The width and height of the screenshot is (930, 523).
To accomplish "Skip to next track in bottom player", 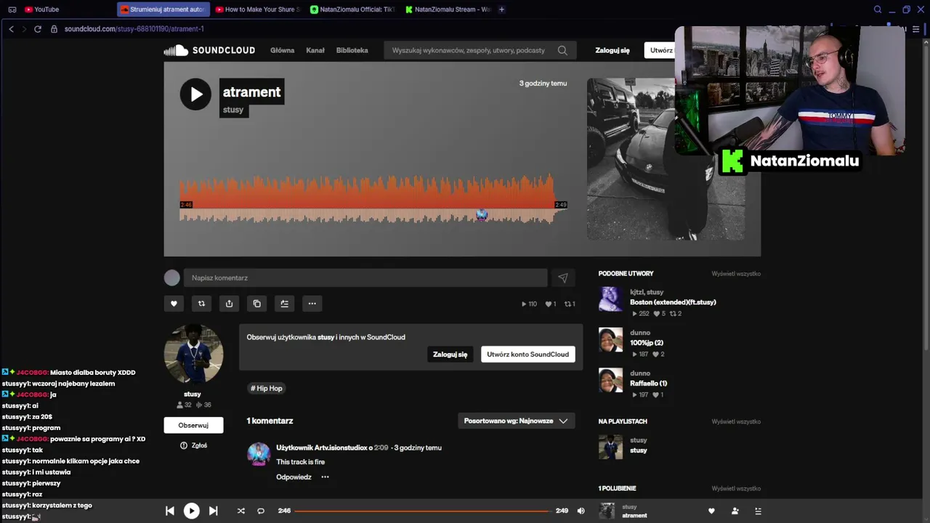I will [213, 511].
